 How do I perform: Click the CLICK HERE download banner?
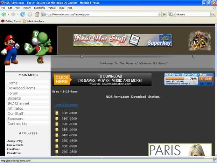coord(102,80)
